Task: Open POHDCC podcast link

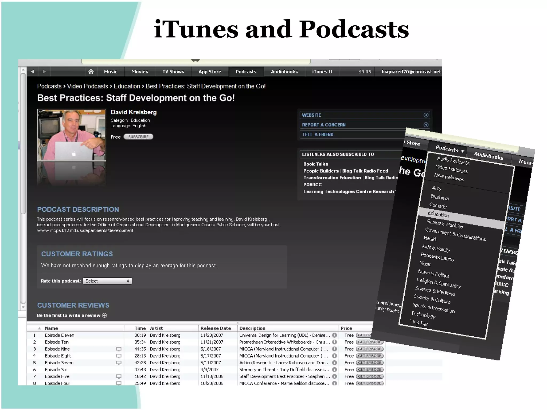Action: tap(312, 185)
